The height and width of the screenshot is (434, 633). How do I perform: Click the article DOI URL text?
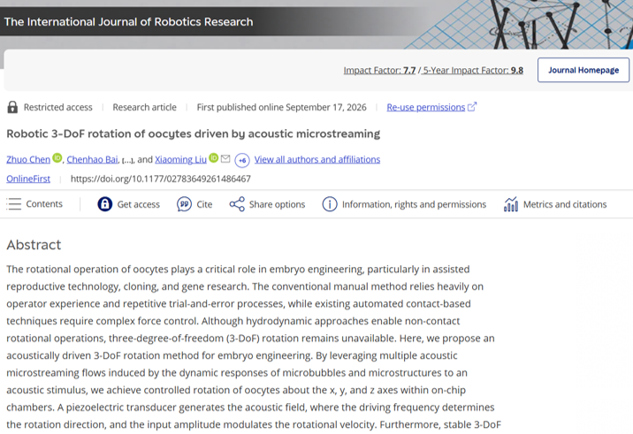click(161, 179)
